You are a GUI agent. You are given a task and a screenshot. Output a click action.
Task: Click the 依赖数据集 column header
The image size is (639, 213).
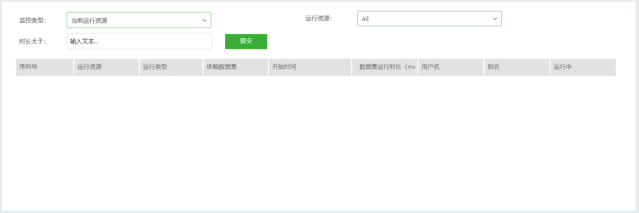pos(236,67)
